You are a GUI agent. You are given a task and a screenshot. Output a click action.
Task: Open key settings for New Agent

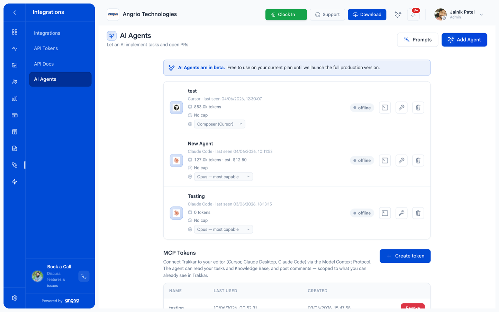[401, 160]
